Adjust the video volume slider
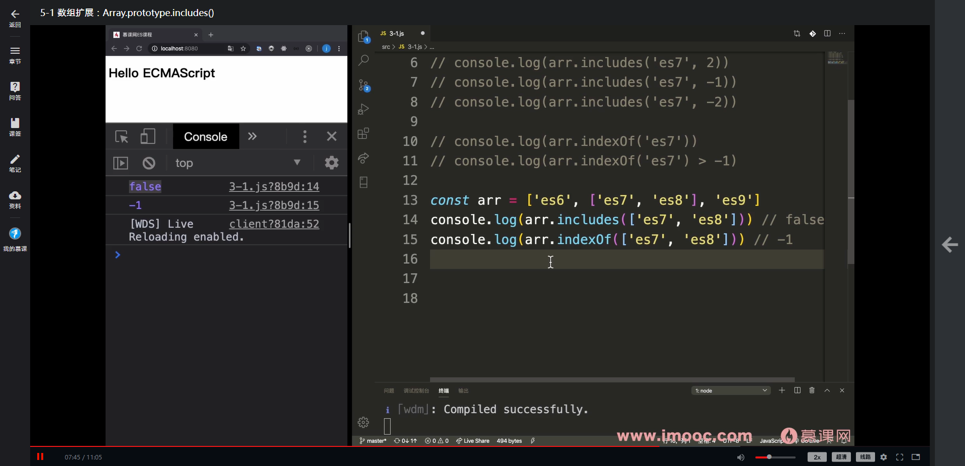The width and height of the screenshot is (965, 466). tap(775, 457)
